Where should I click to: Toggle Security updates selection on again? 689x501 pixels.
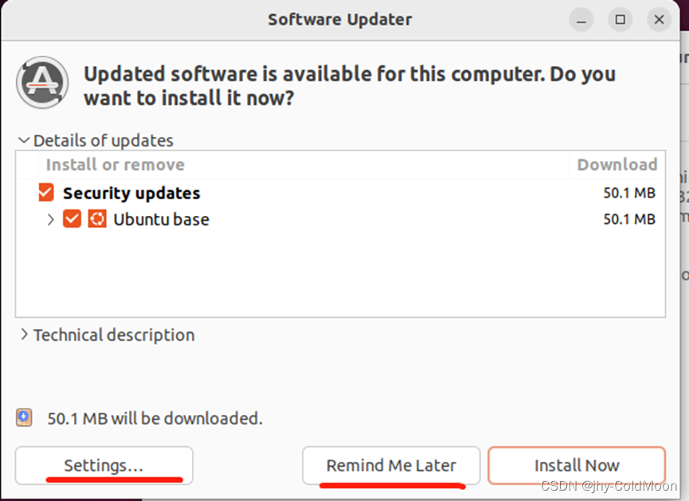click(45, 192)
